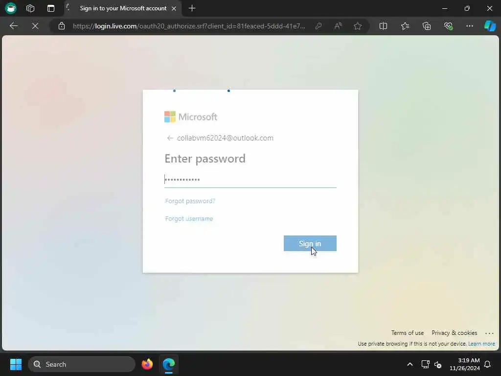Open Edge Settings and more menu
Screen dimensions: 501x376
coord(469,26)
